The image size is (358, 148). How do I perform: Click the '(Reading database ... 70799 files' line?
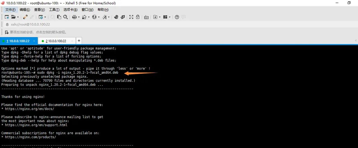click(x=68, y=81)
